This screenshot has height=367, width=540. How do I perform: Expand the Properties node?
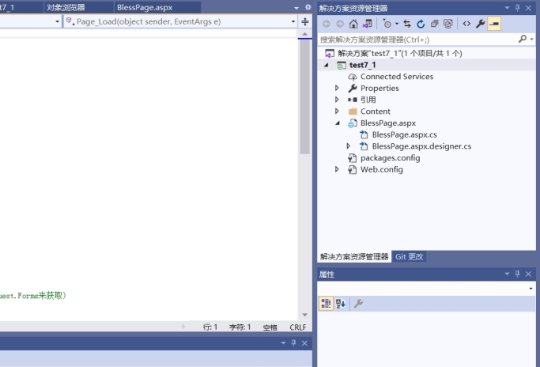337,88
